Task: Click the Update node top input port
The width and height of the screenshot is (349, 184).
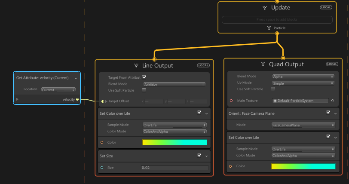Action: 277,1
